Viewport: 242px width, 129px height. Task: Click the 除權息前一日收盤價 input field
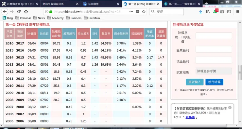coord(214,36)
